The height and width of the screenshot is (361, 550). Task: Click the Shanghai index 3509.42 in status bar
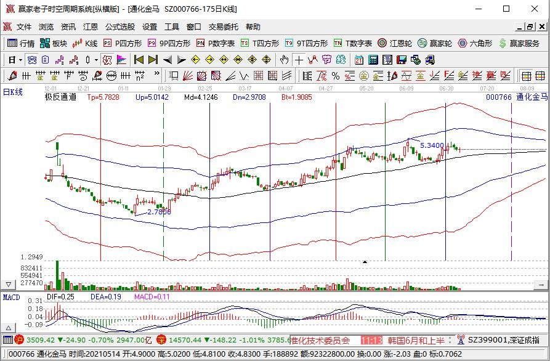click(41, 340)
